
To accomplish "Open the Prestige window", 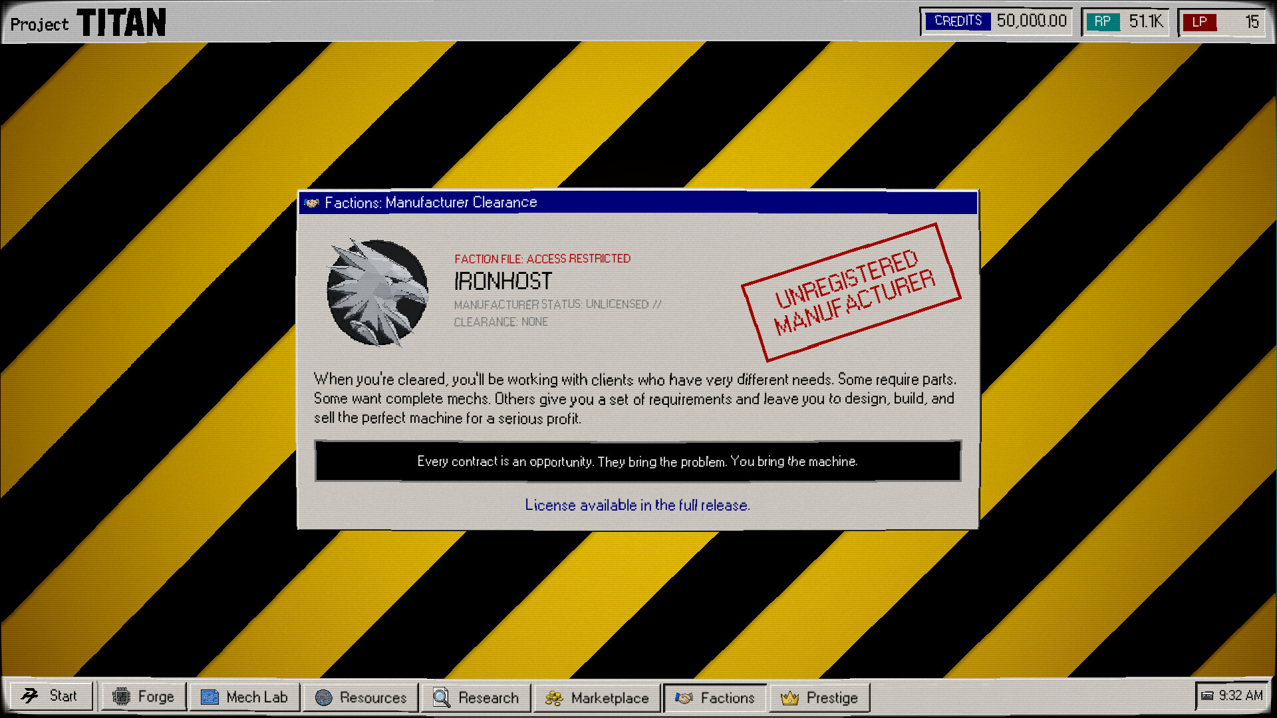I will (x=819, y=697).
